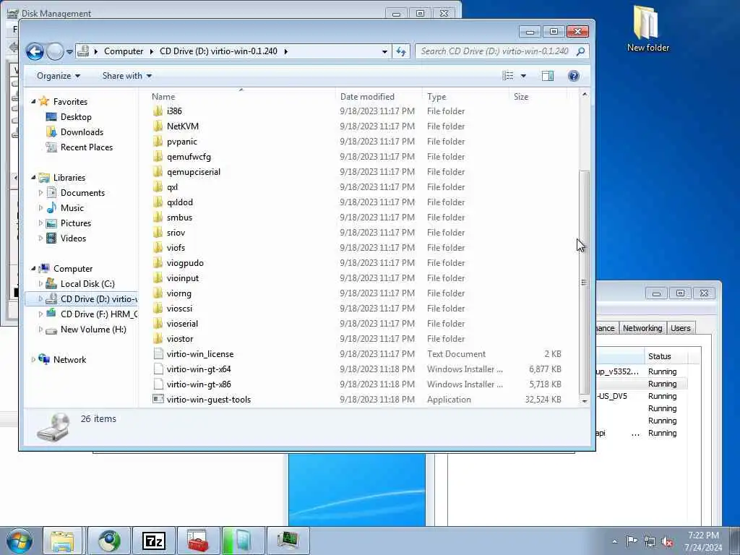Screen dimensions: 740x555
Task: Select the viogpudo folder icon
Action: point(158,263)
